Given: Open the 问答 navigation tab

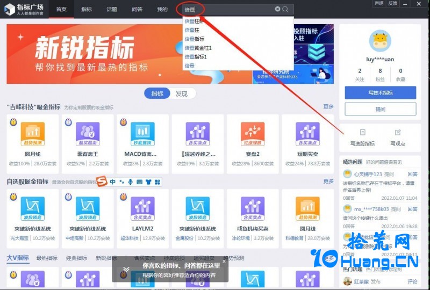Looking at the screenshot, I should pyautogui.click(x=137, y=9).
